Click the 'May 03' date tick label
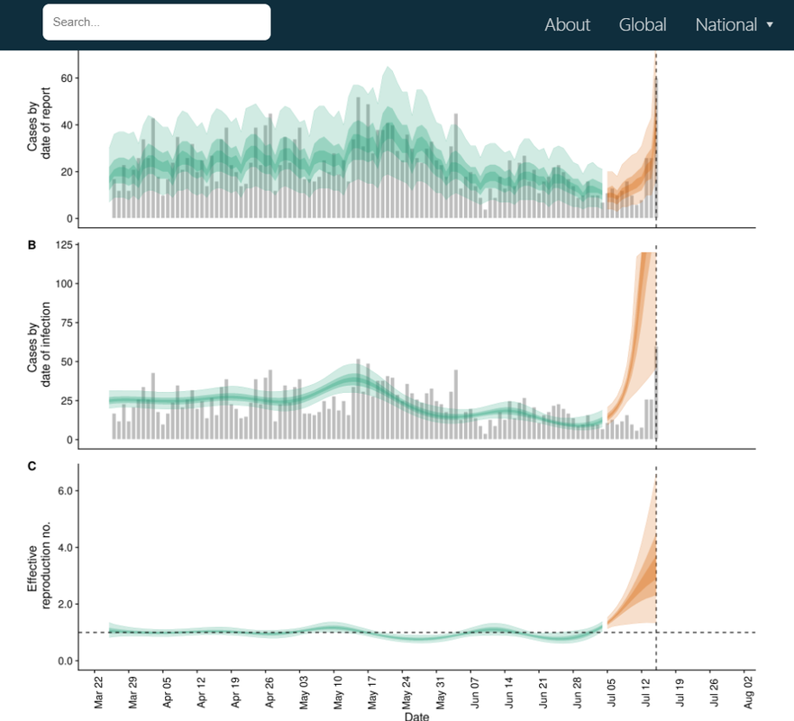This screenshot has width=794, height=721. 304,692
